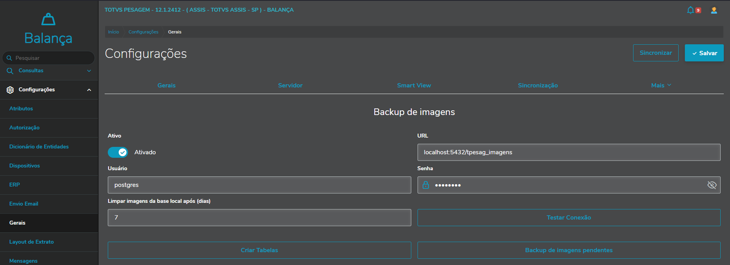Click the Consultas magnifier icon

(x=10, y=71)
